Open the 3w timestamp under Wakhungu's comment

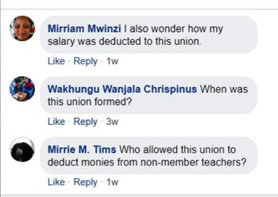(112, 122)
